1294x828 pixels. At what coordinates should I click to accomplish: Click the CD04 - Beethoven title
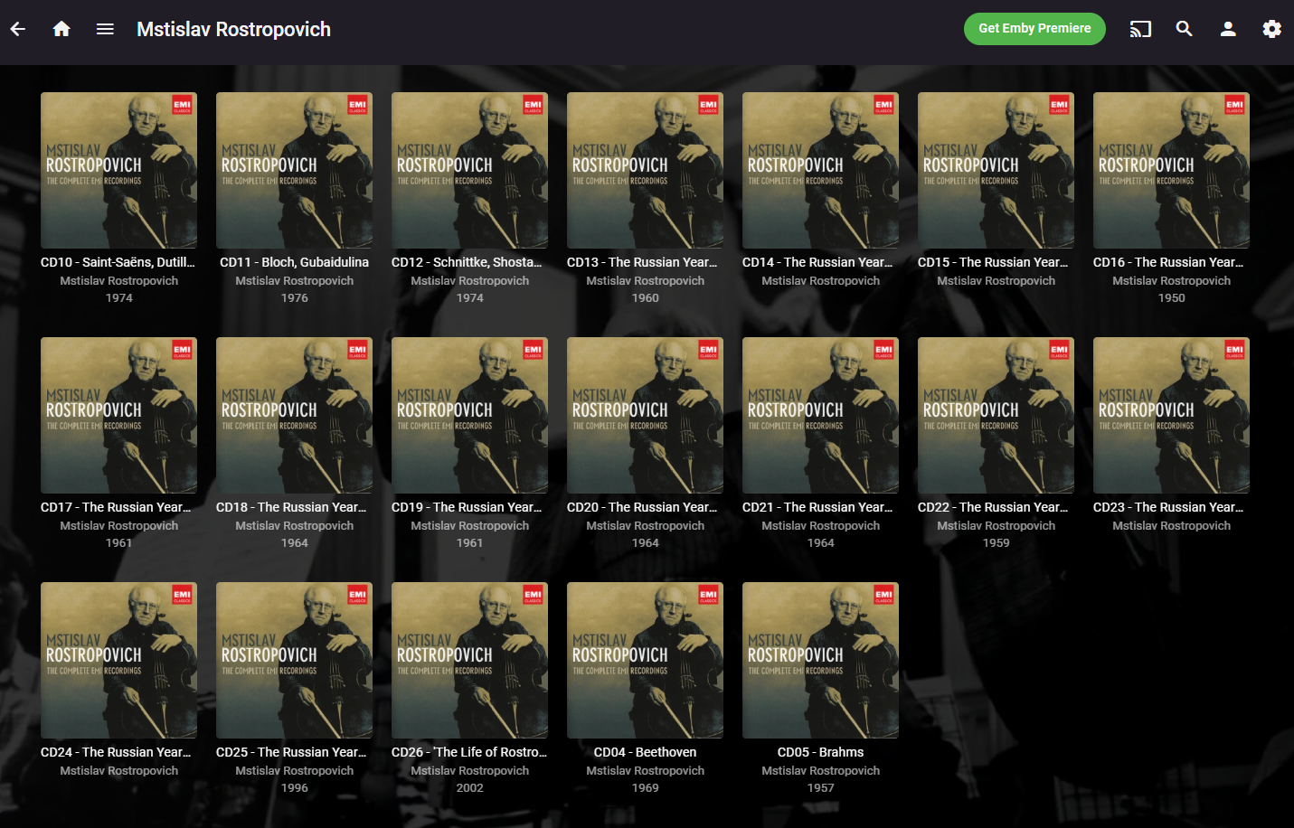click(645, 752)
